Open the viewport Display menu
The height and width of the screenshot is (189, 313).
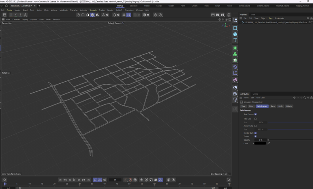25,20
